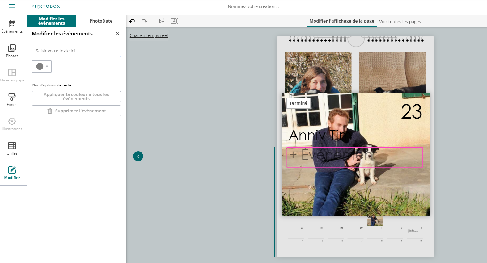
Task: Open the Grilles sidebar panel
Action: pyautogui.click(x=12, y=148)
